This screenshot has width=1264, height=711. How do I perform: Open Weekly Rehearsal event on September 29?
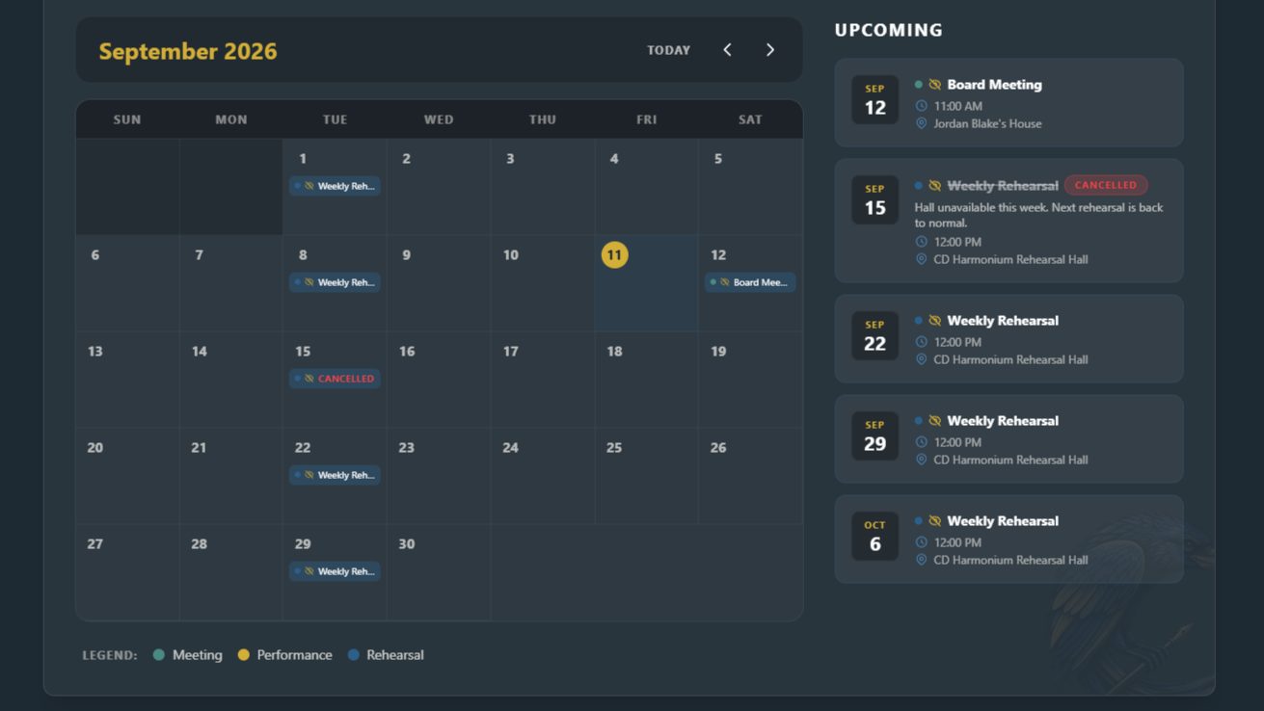(335, 571)
